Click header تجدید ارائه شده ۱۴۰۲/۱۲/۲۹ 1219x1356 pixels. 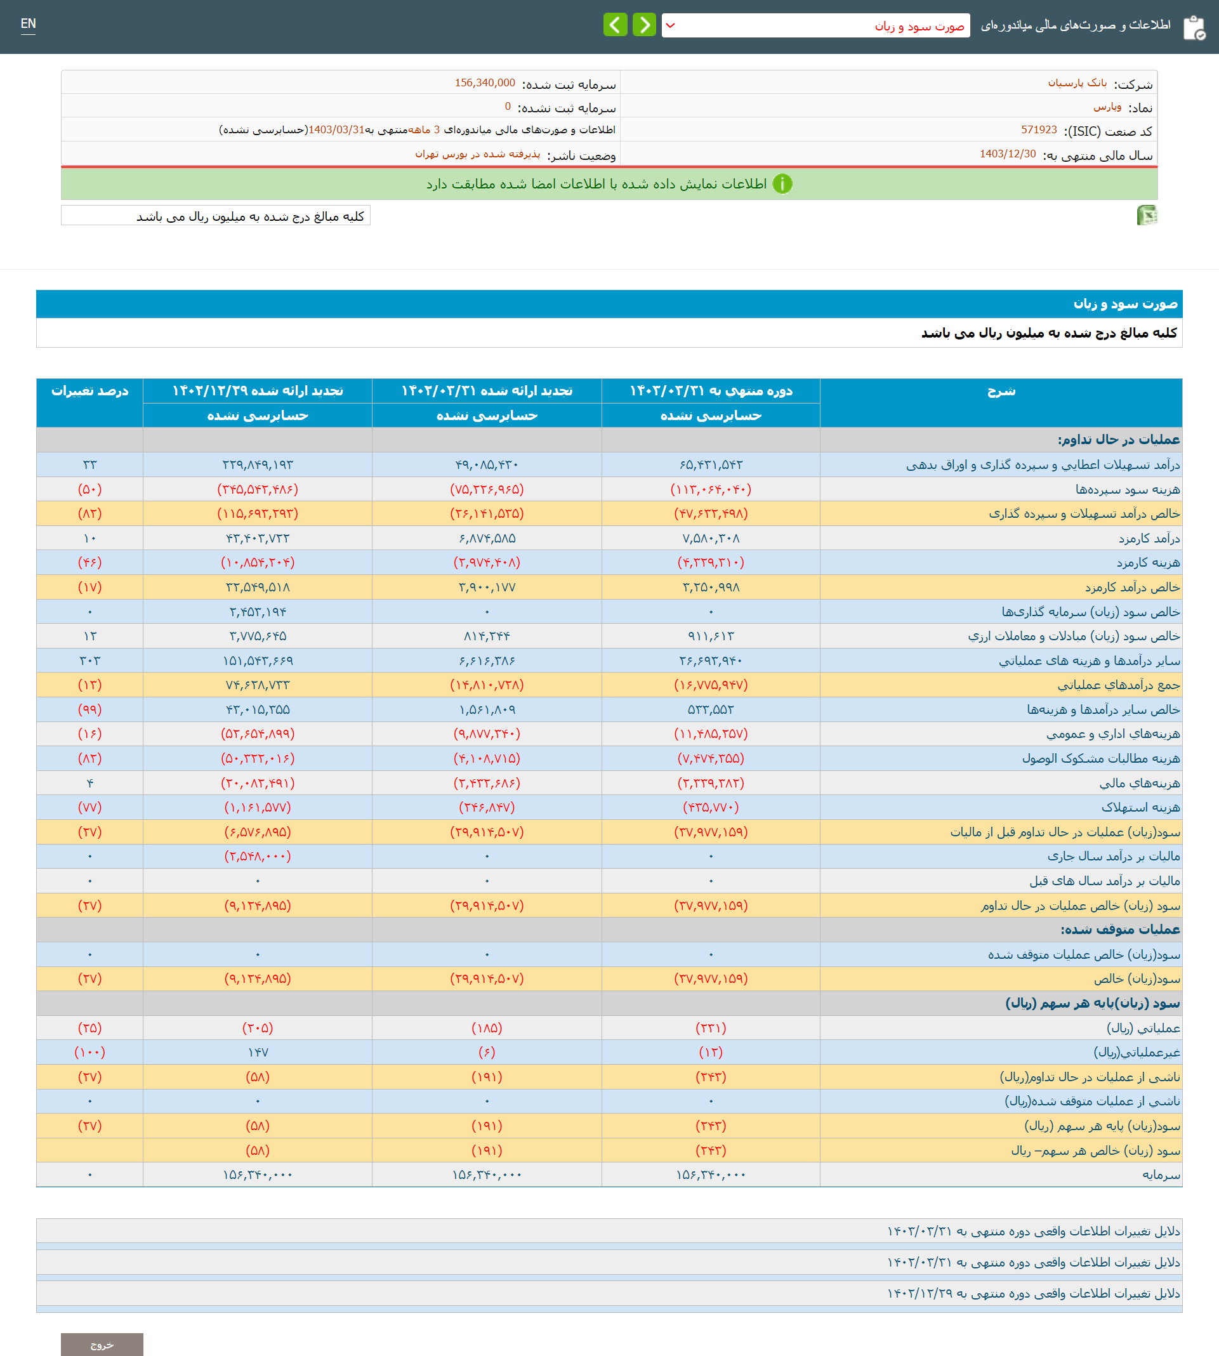pos(257,391)
